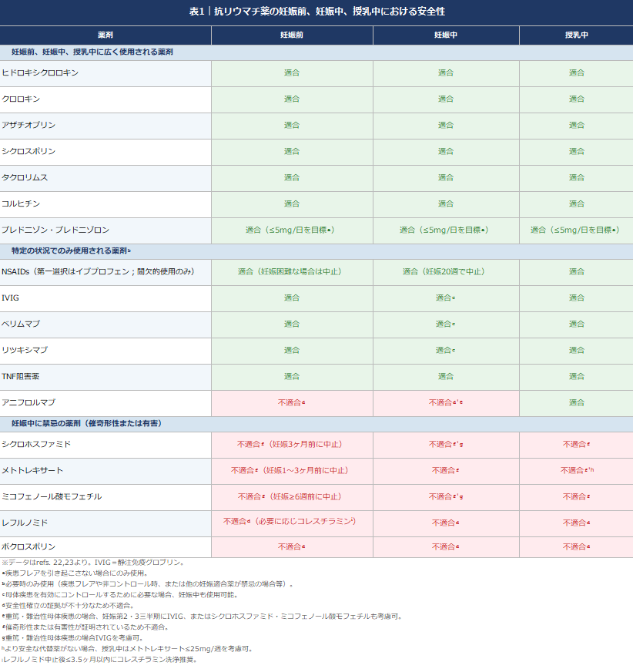Click the レフルノミド row label

point(25,523)
